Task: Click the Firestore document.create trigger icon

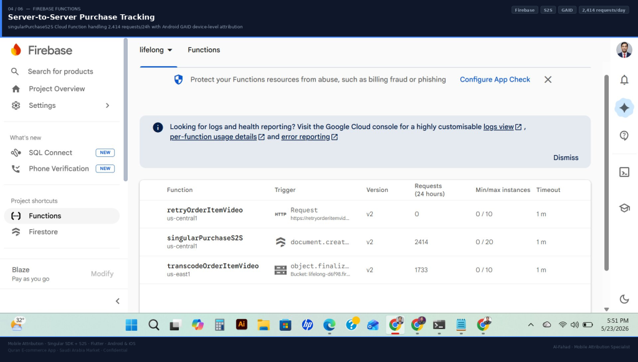Action: click(x=280, y=242)
